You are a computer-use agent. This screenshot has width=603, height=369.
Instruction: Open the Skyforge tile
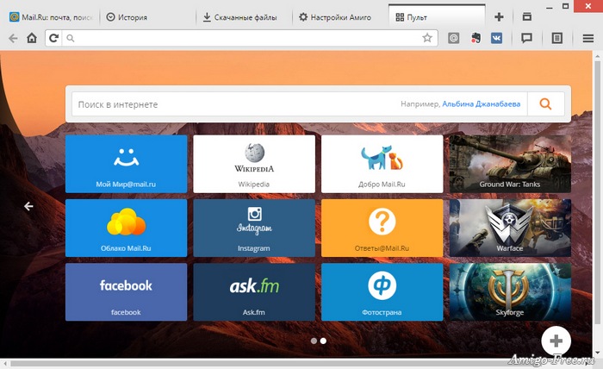tap(510, 292)
